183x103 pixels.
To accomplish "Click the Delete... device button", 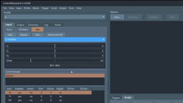I will pyautogui.click(x=24, y=35).
